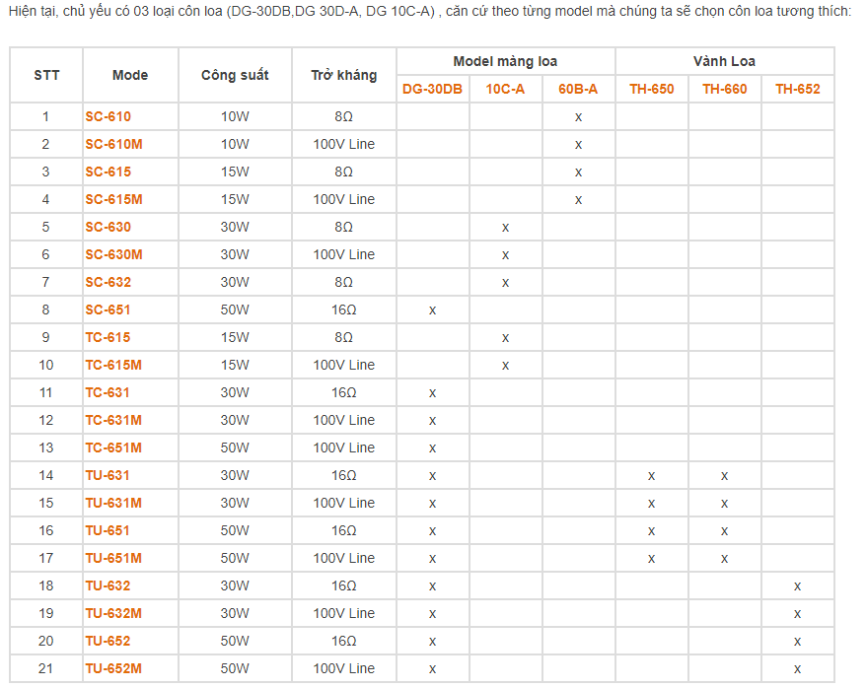This screenshot has width=867, height=688.
Task: Click the STT column header
Action: 46,75
